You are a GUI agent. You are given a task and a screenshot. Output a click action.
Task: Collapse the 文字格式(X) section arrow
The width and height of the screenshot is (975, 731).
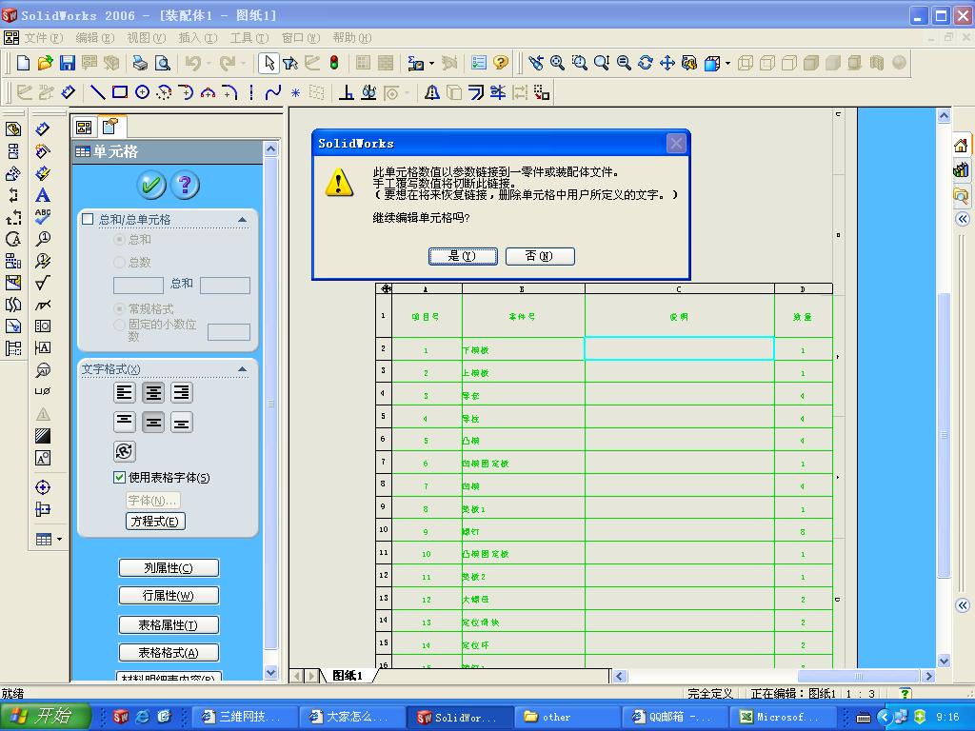(243, 369)
